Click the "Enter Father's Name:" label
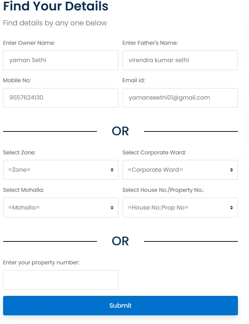Image resolution: width=249 pixels, height=324 pixels. [x=150, y=43]
